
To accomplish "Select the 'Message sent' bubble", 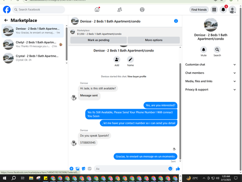I will (x=89, y=96).
